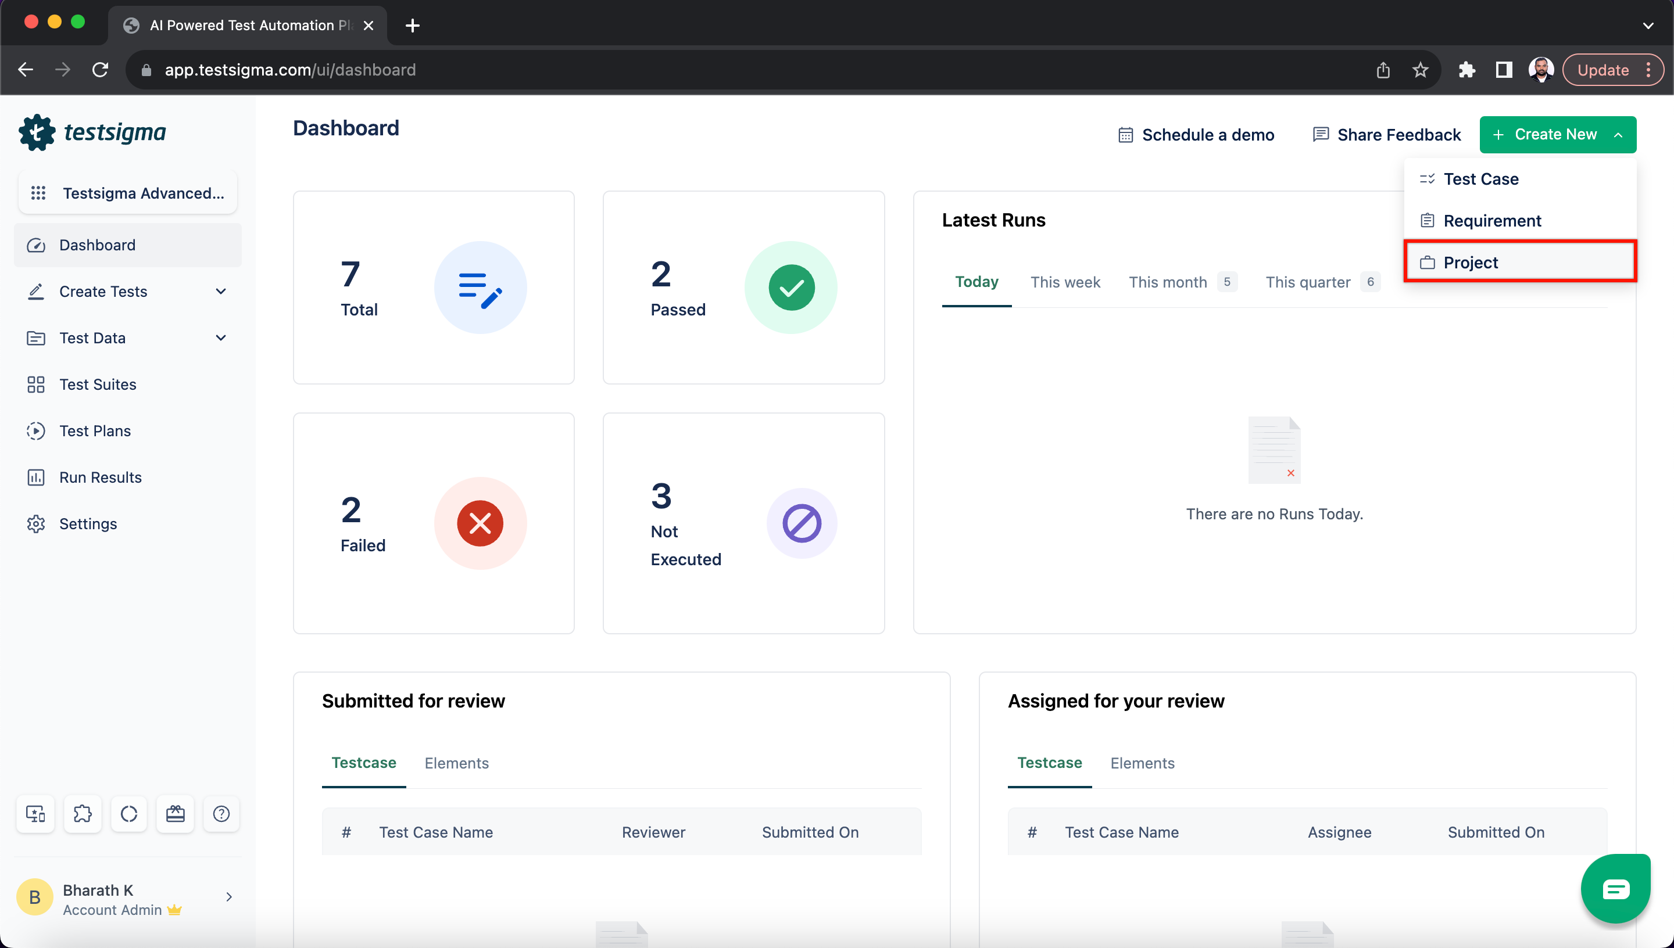Click the browser share icon
This screenshot has width=1674, height=948.
pos(1383,70)
